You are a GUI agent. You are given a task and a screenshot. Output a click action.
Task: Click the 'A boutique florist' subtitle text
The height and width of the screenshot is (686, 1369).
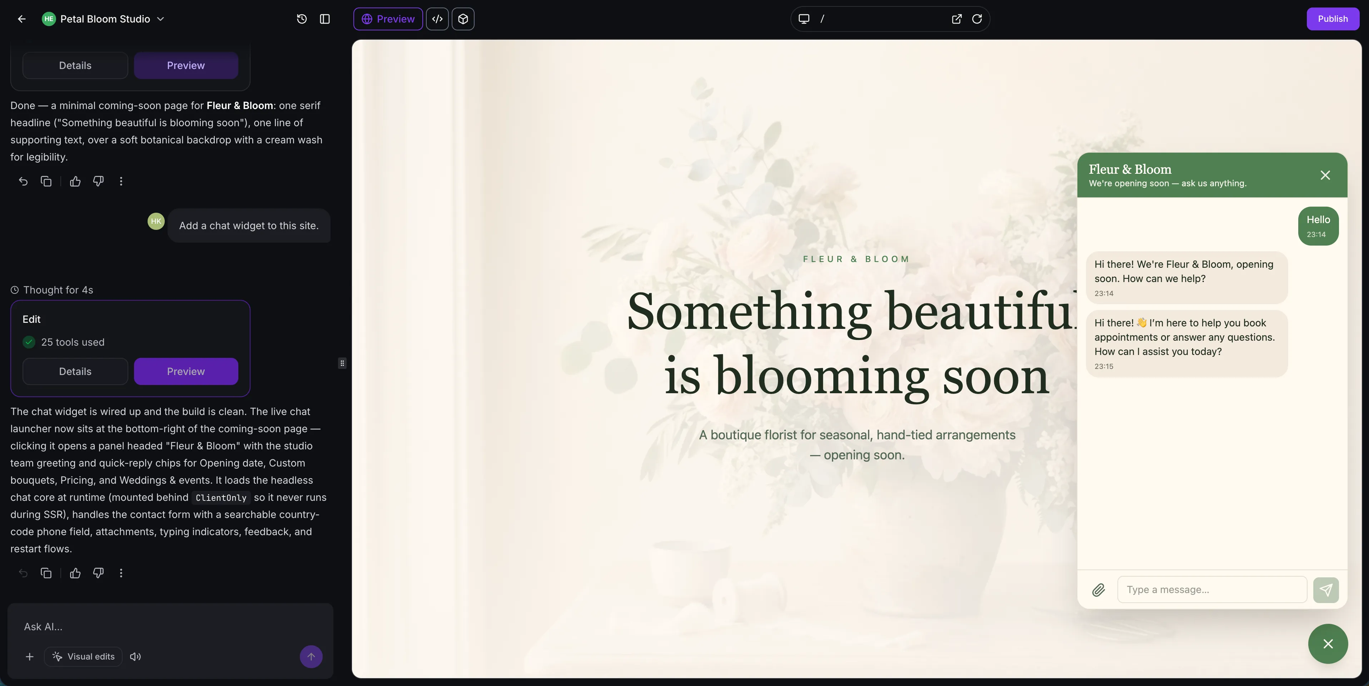pos(857,445)
